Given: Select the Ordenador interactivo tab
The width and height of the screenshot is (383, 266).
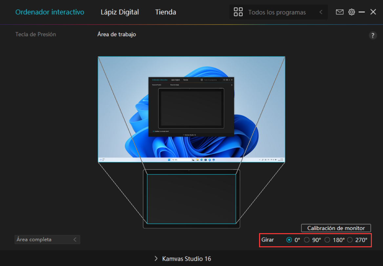Looking at the screenshot, I should tap(50, 12).
